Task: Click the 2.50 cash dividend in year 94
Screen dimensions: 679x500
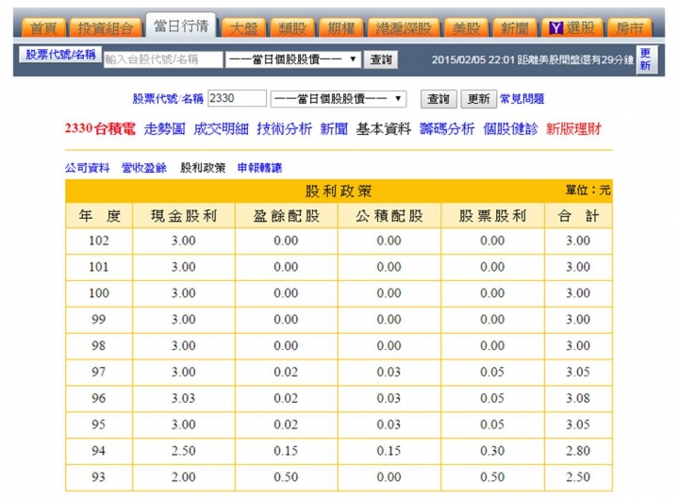Action: point(184,451)
